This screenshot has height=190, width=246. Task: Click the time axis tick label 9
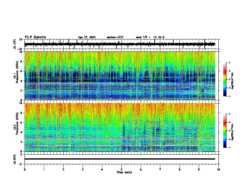(x=199, y=170)
